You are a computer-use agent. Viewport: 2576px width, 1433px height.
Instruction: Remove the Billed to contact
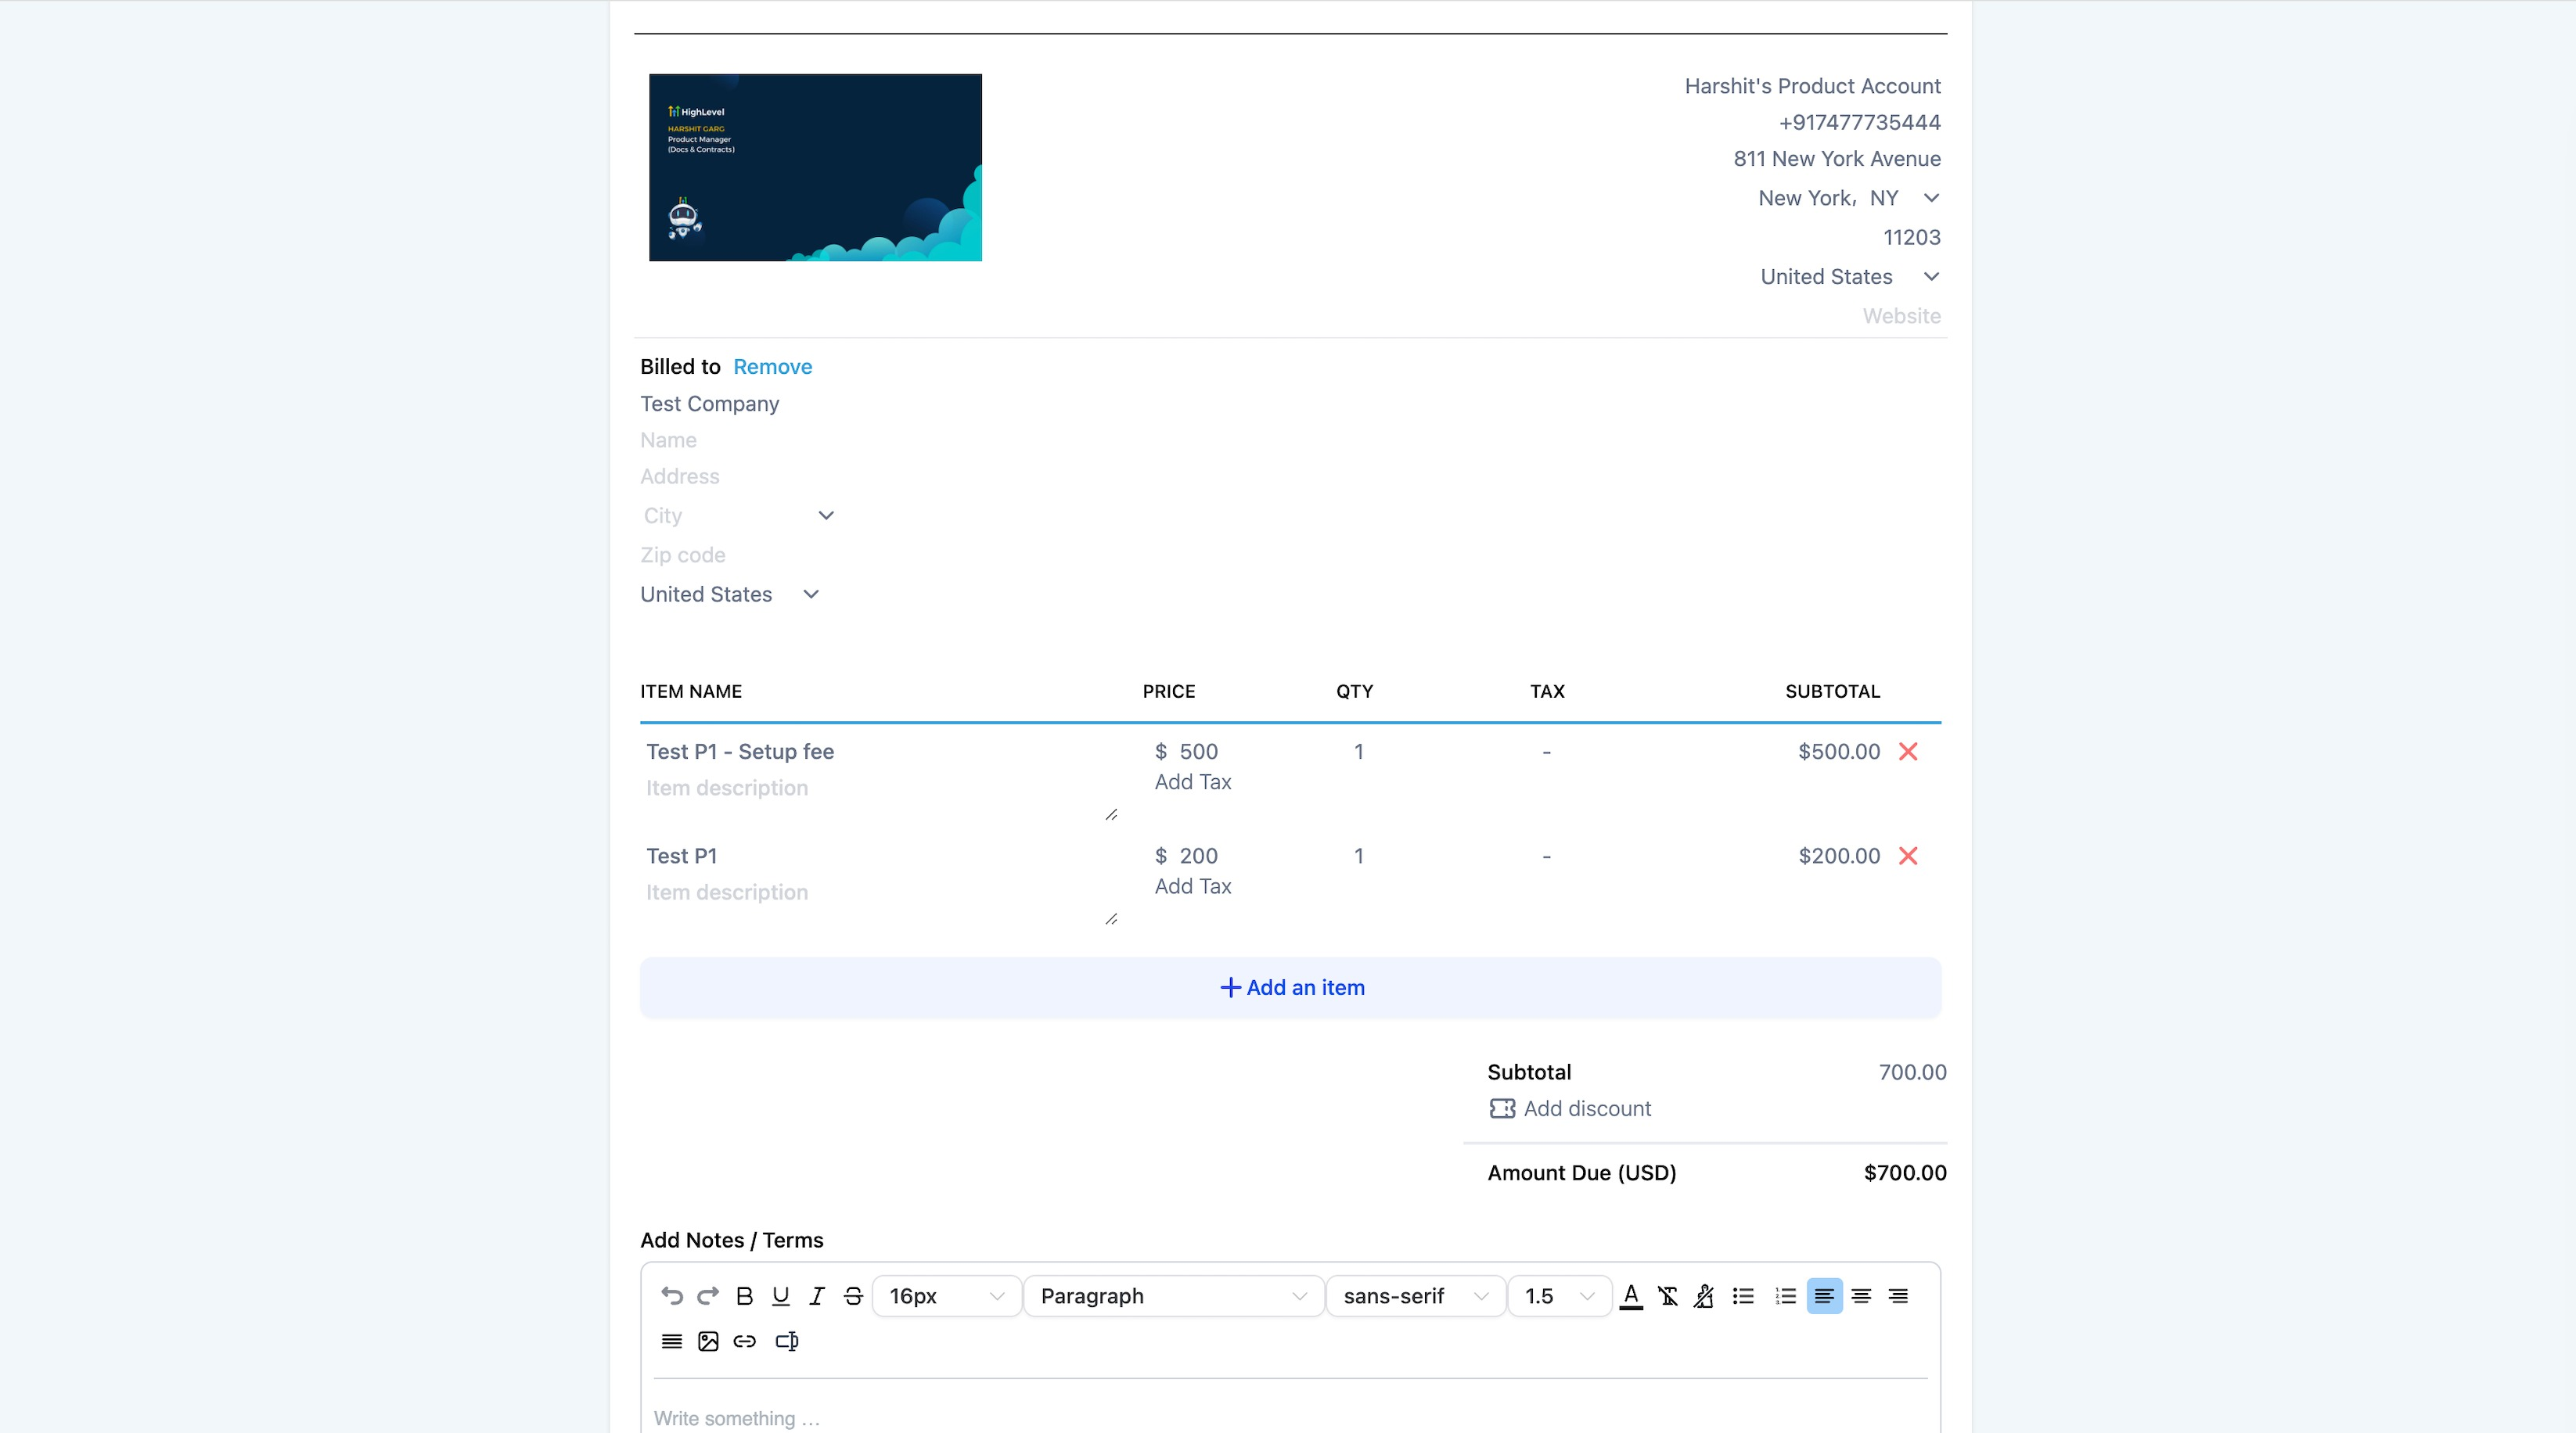(772, 367)
